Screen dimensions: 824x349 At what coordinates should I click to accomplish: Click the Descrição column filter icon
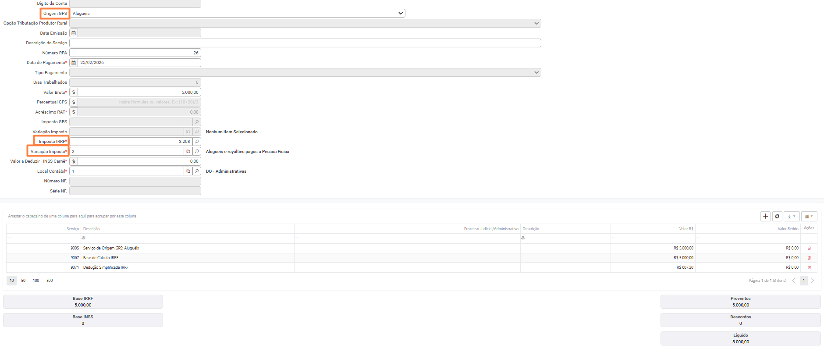[x=84, y=238]
